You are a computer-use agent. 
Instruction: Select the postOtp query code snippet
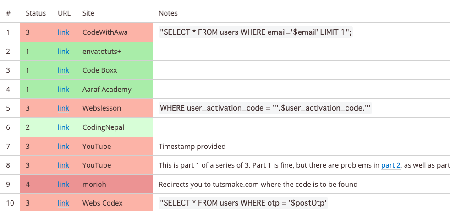[x=243, y=203]
